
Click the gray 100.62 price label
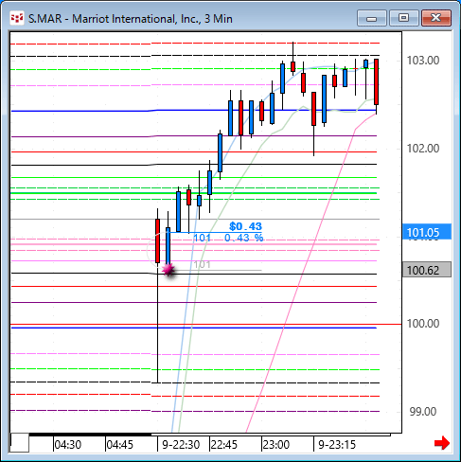(427, 270)
